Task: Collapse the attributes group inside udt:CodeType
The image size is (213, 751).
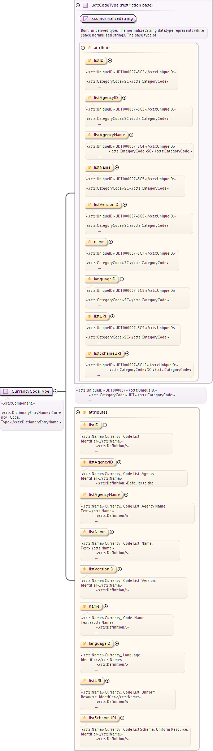Action: tap(83, 48)
